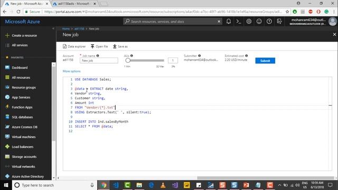
Task: Open Azure Cosmos DB
Action: click(x=21, y=127)
